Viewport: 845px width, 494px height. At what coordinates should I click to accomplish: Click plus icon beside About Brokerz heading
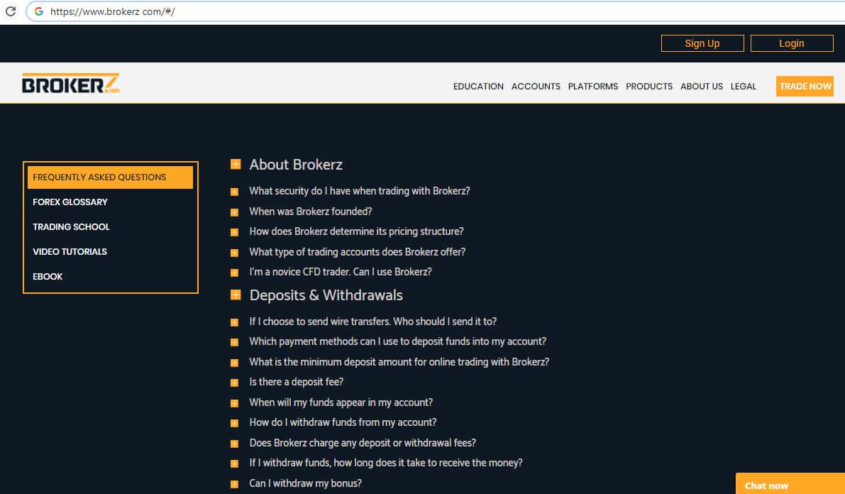236,165
